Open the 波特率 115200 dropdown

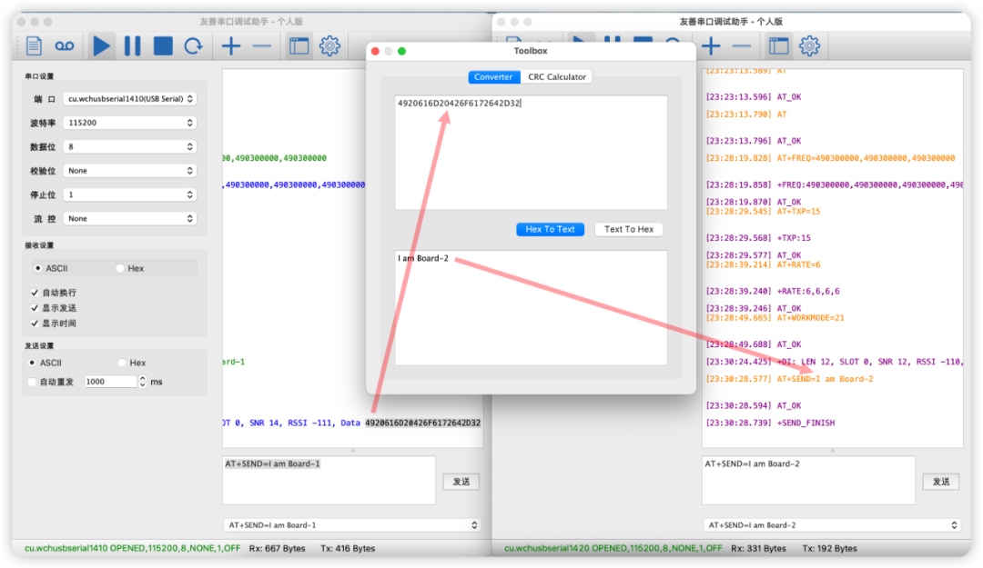(x=130, y=123)
